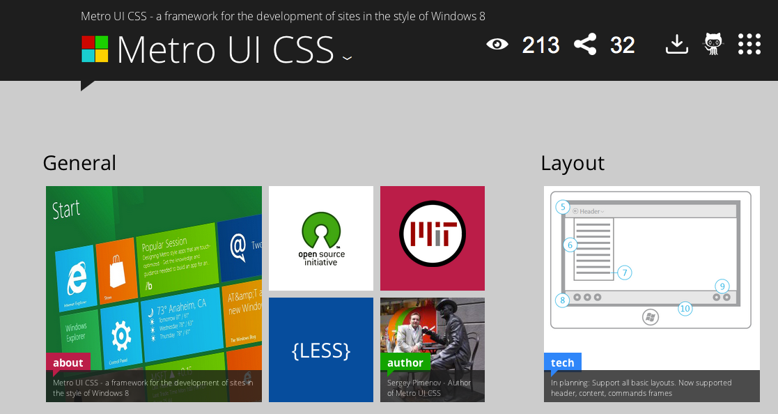Expand the Metro UI CSS title dropdown arrow
This screenshot has width=778, height=414.
tap(347, 58)
